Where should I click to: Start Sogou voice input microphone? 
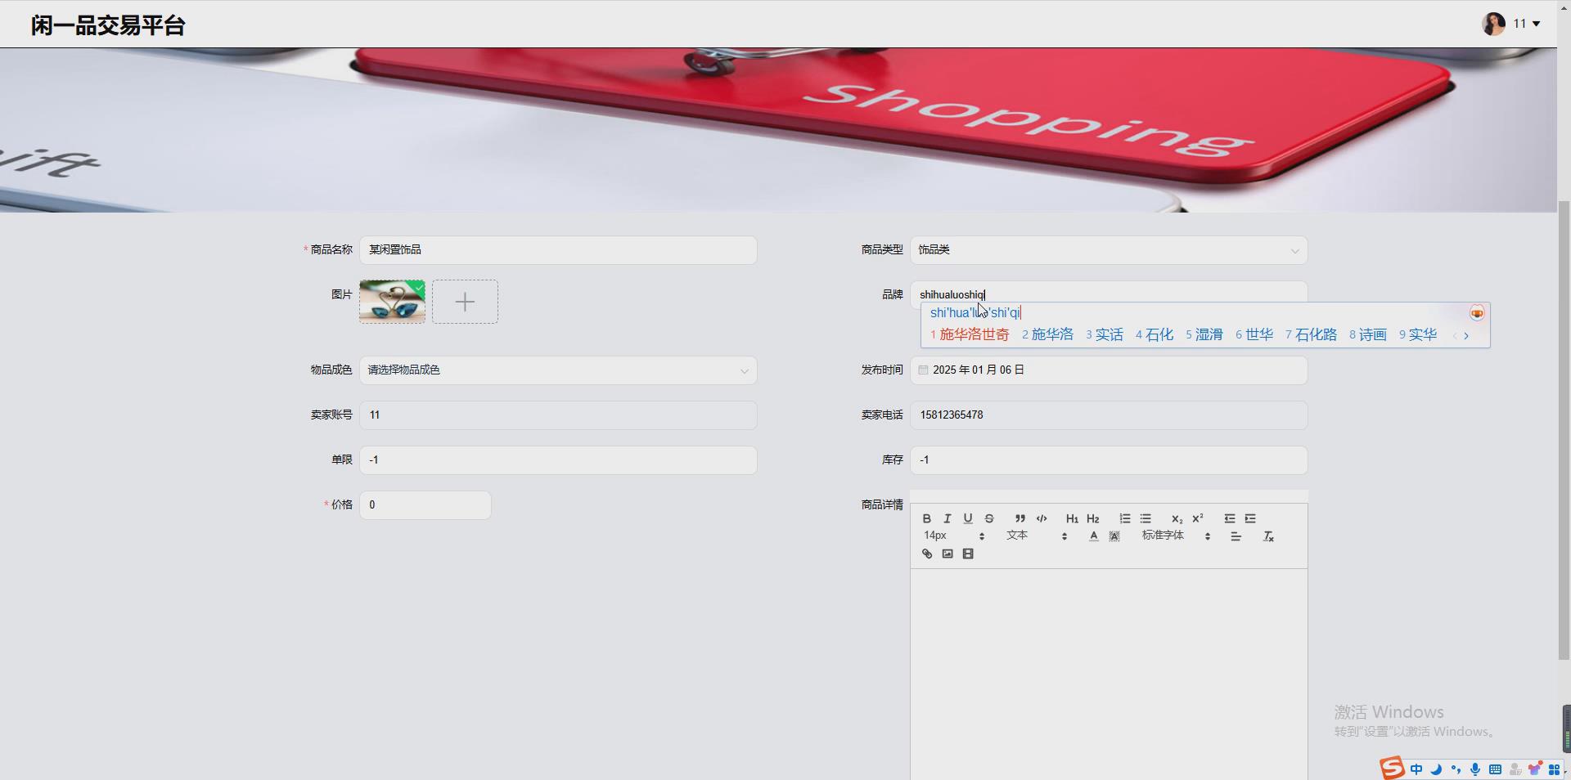click(1475, 769)
